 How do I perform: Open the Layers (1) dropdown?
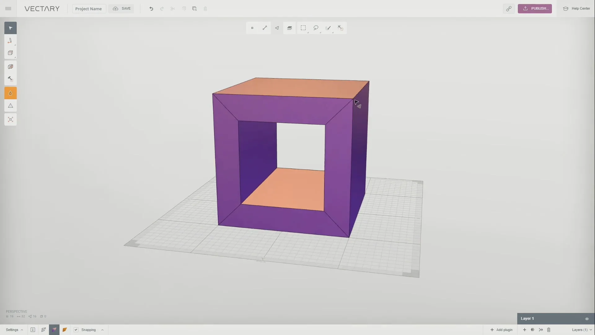581,330
